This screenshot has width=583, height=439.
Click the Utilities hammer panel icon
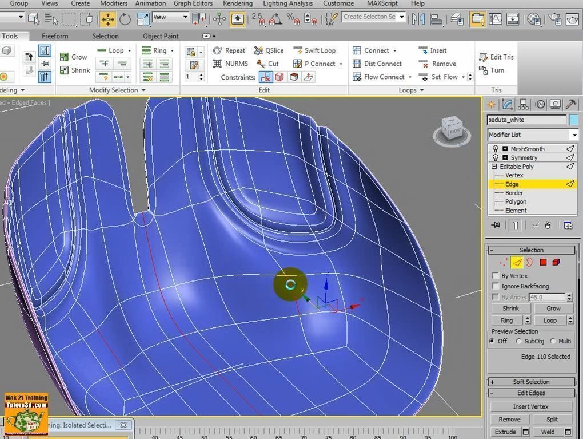[x=570, y=104]
